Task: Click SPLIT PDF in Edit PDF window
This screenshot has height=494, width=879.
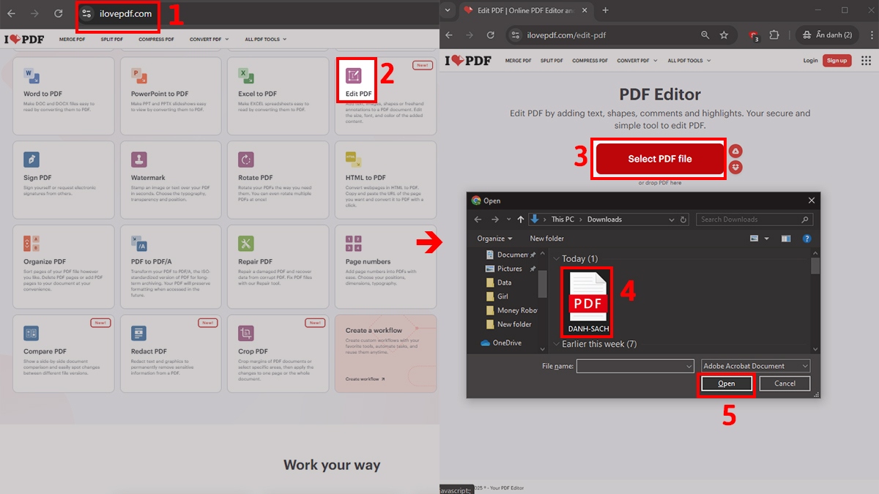Action: (x=552, y=61)
